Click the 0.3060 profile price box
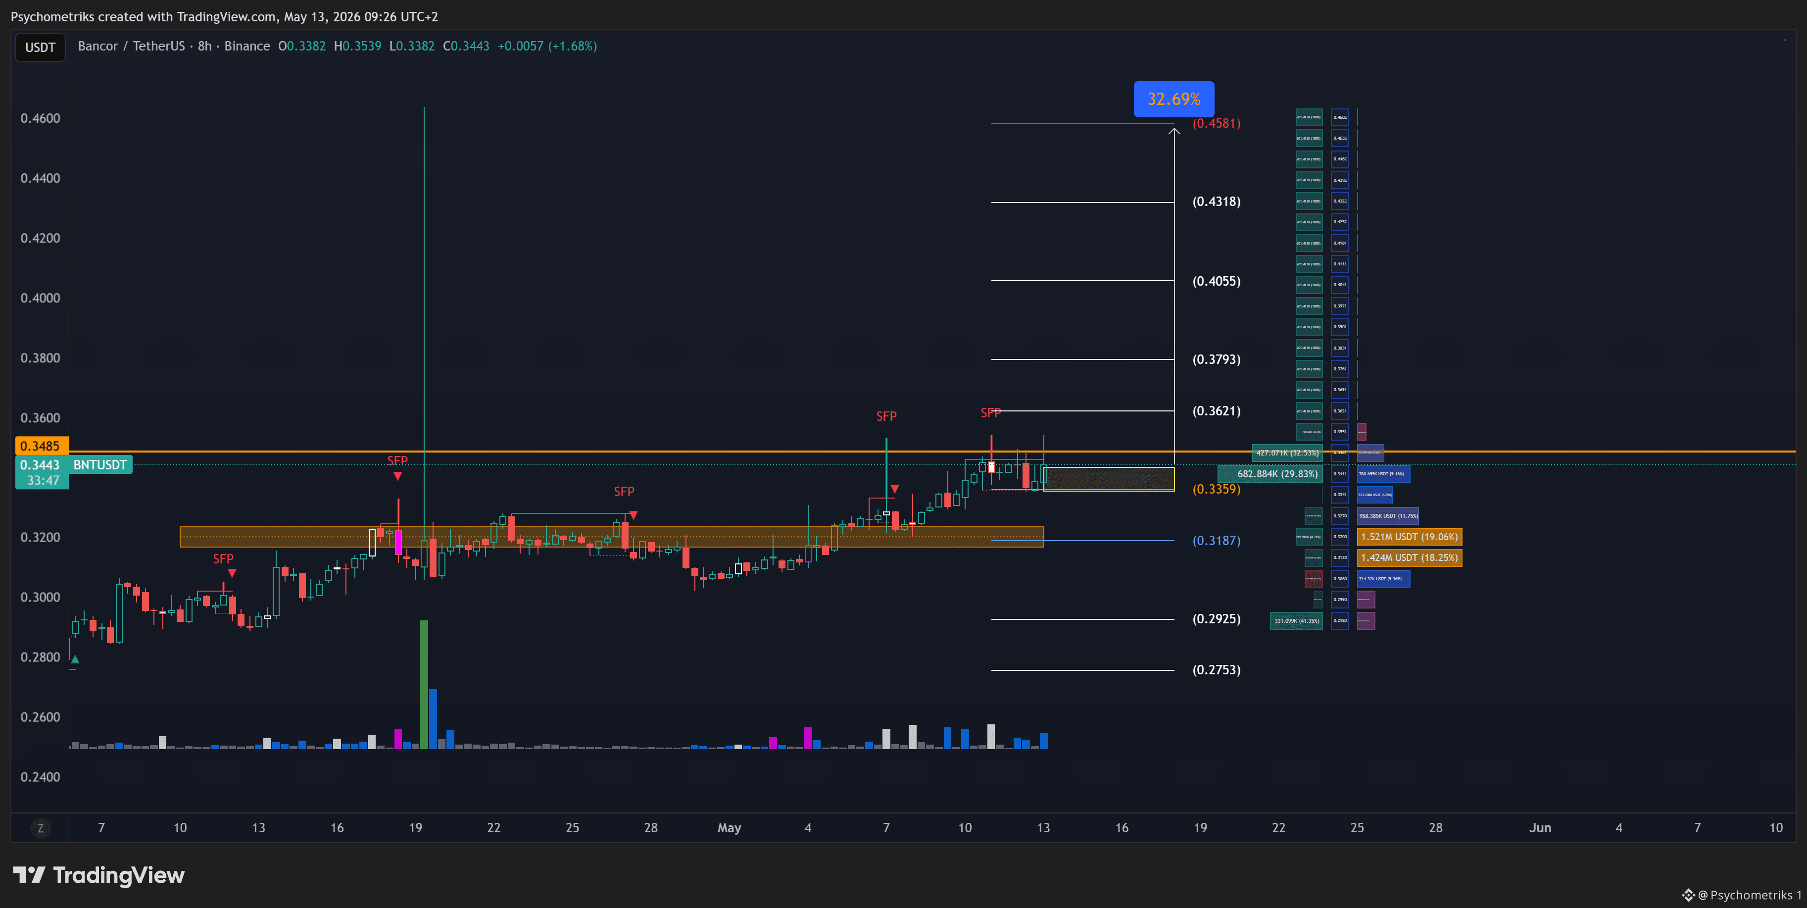1807x908 pixels. (x=1340, y=579)
